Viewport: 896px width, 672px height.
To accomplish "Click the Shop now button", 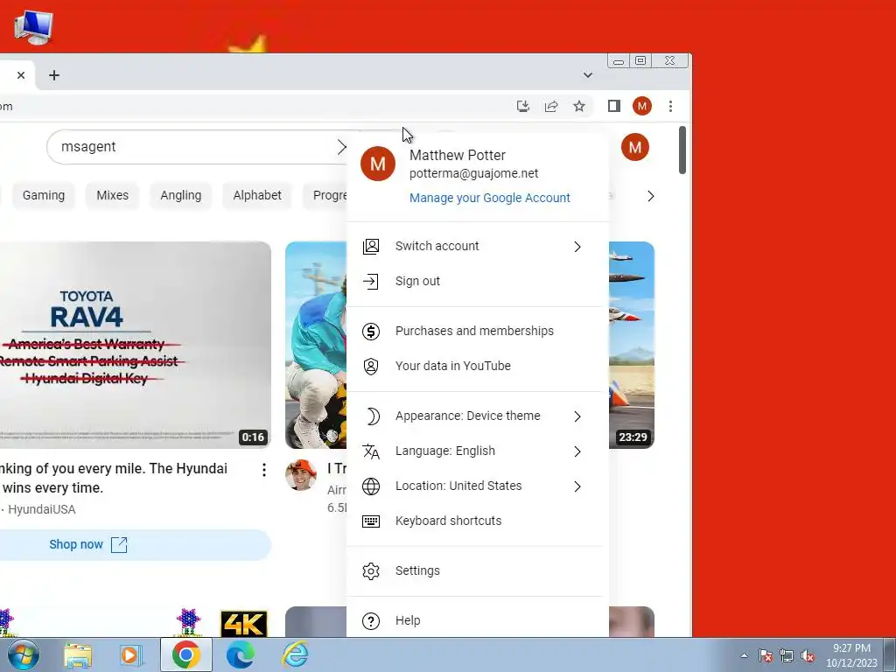I will click(135, 544).
